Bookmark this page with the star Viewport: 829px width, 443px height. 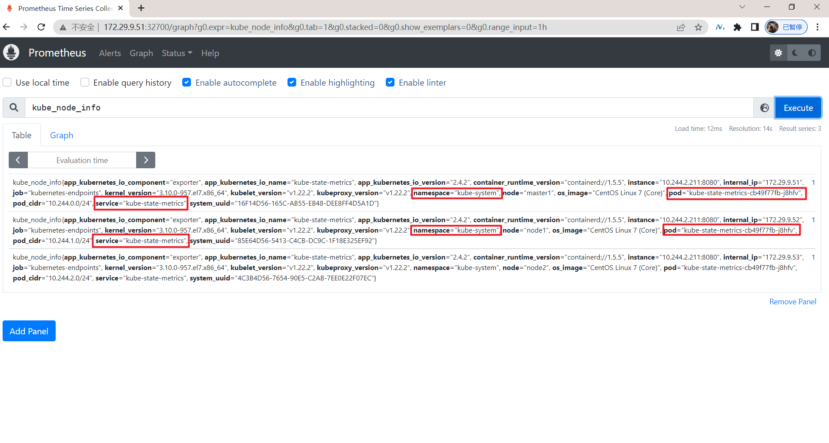coord(699,27)
